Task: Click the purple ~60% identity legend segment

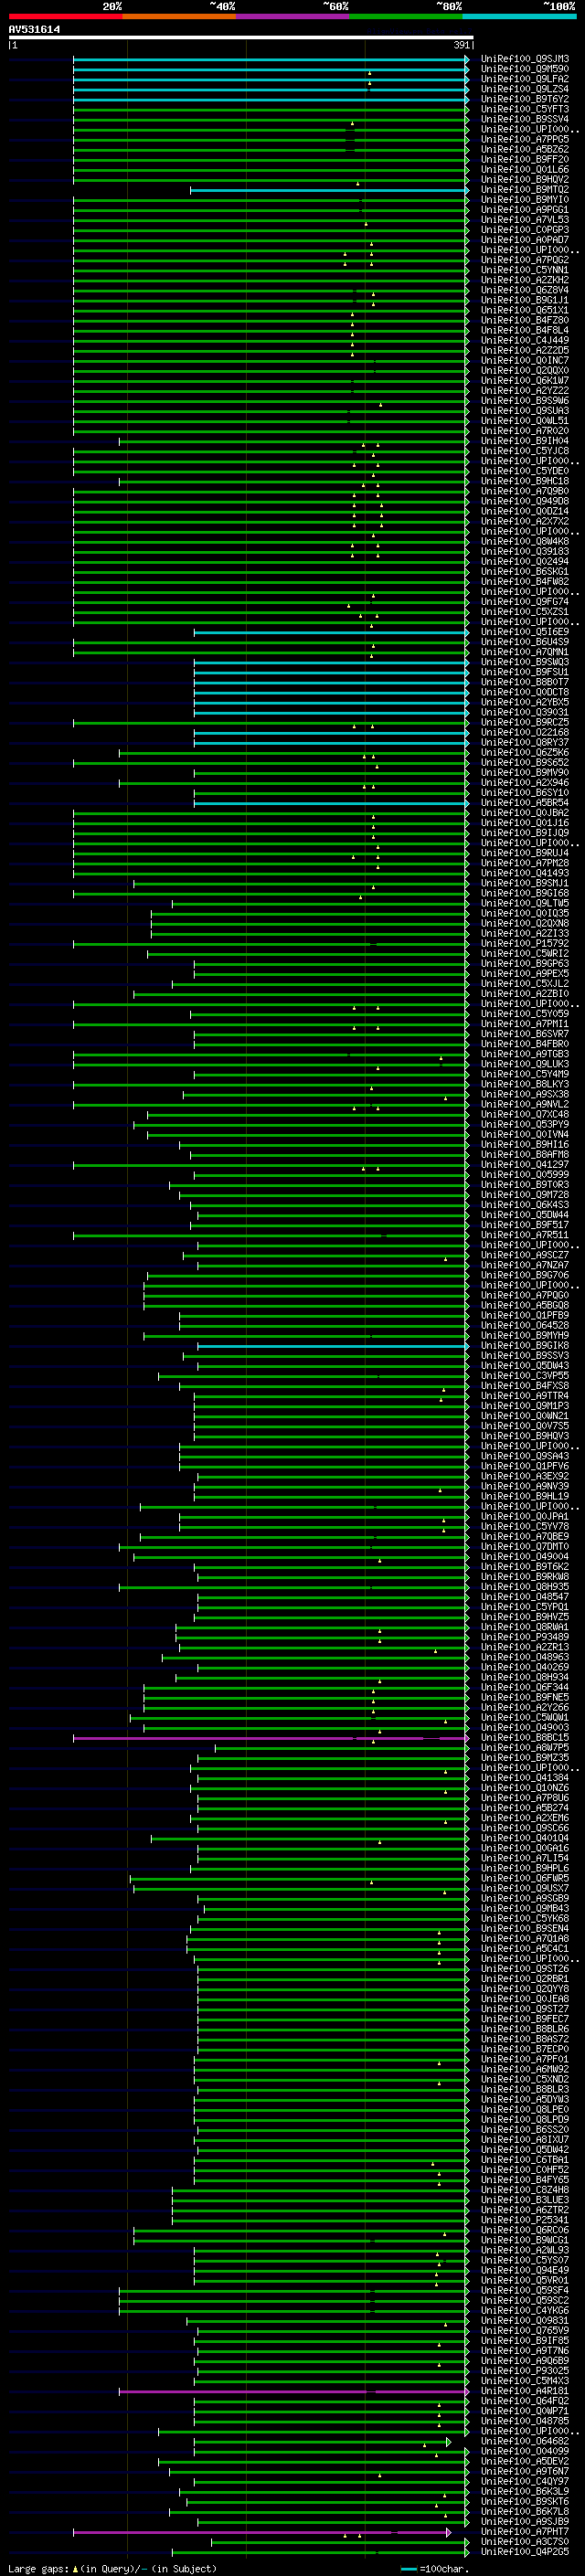Action: [293, 16]
